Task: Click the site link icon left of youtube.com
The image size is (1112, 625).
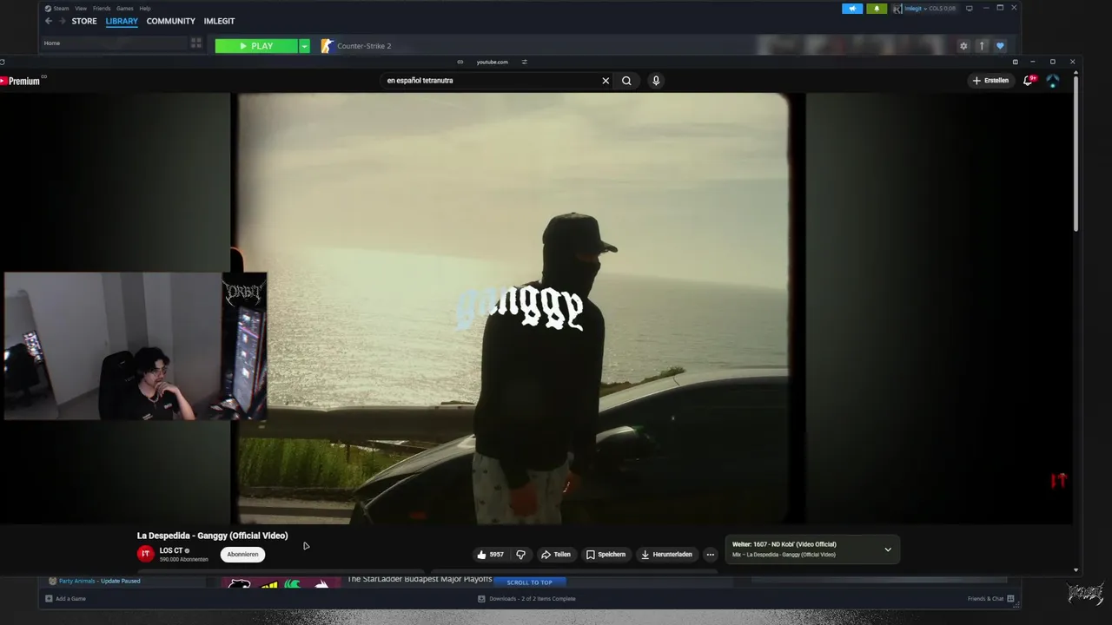Action: [x=460, y=62]
